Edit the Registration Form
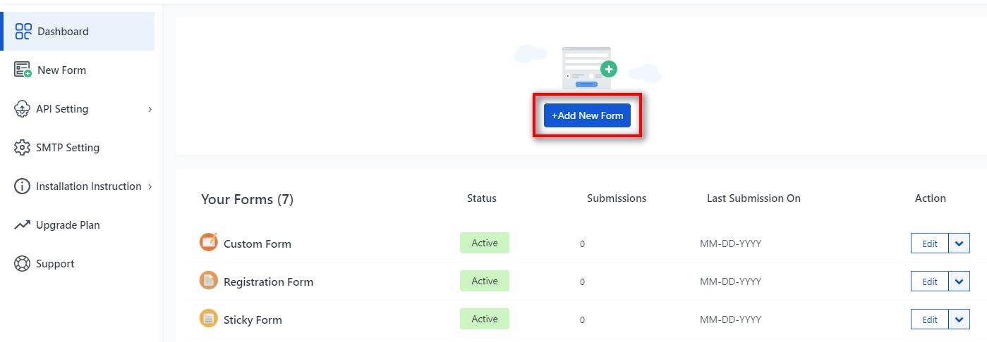 (x=930, y=281)
